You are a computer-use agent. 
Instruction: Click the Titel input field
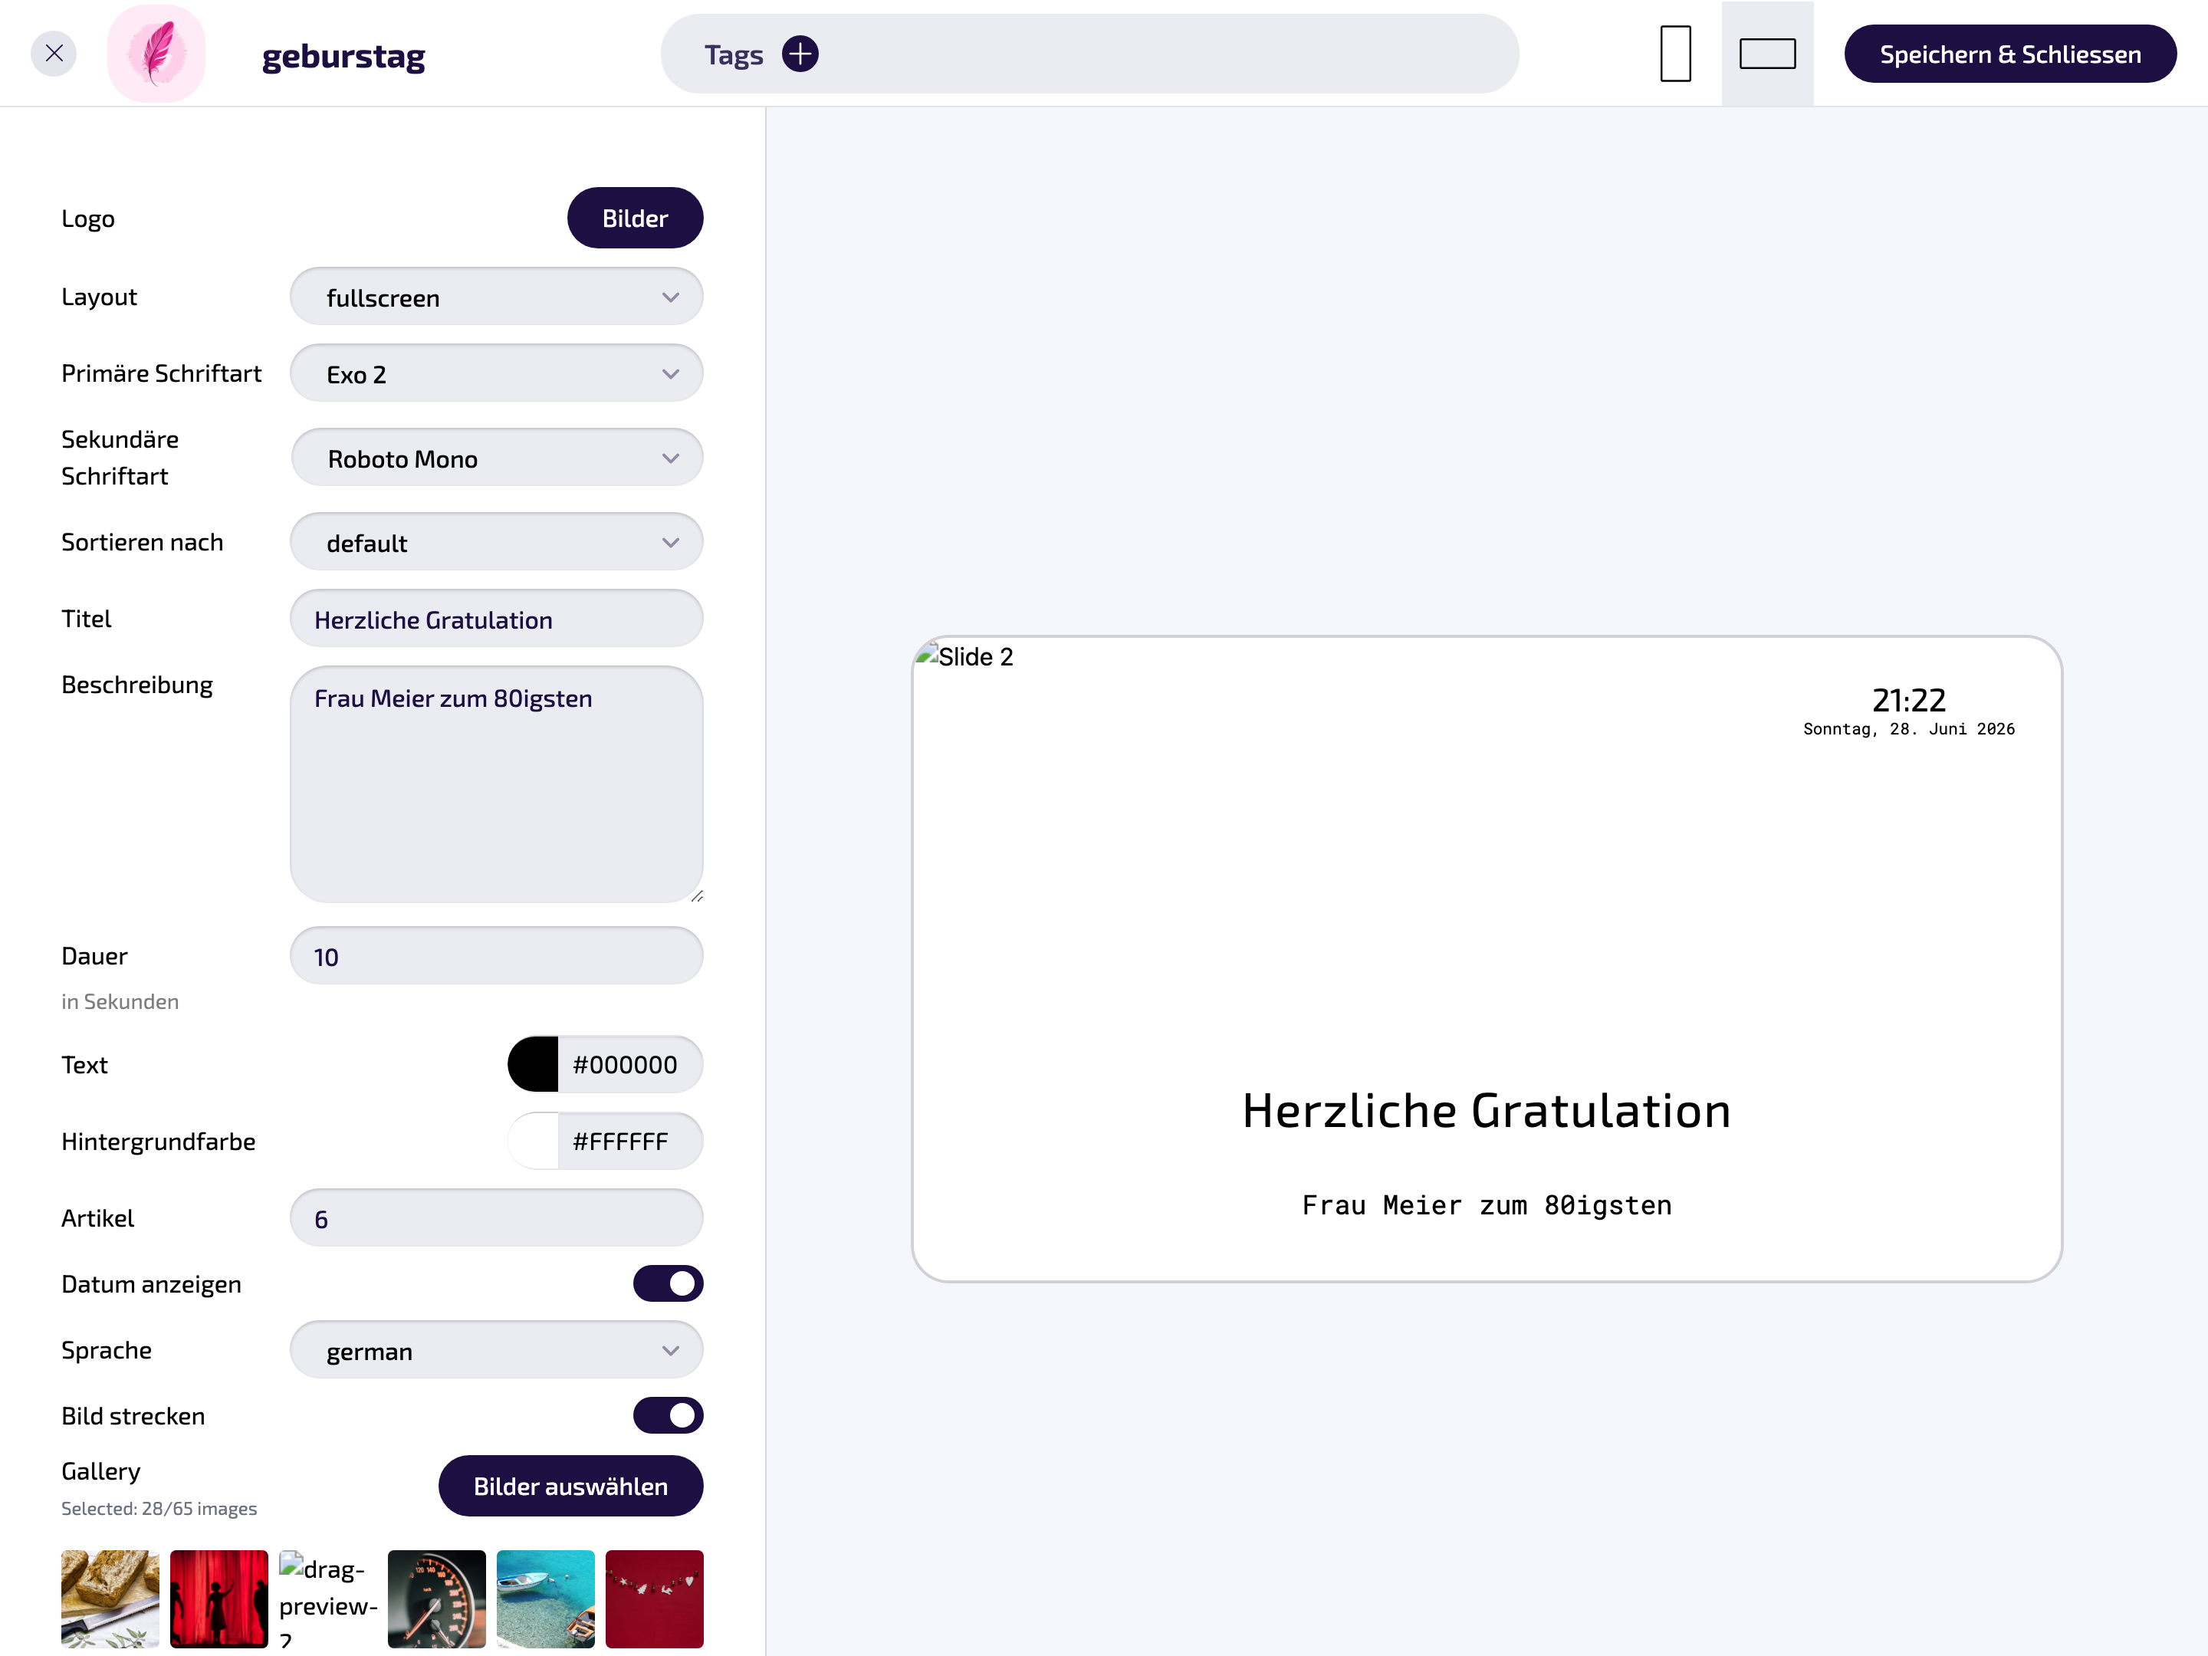pyautogui.click(x=496, y=619)
